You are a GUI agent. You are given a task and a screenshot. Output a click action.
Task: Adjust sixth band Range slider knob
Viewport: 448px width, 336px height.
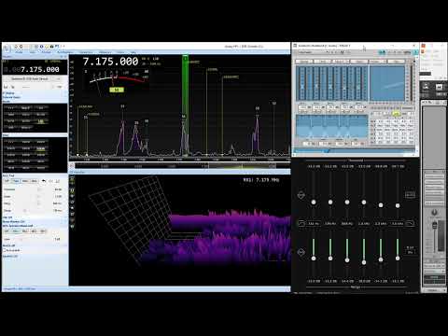click(x=398, y=259)
